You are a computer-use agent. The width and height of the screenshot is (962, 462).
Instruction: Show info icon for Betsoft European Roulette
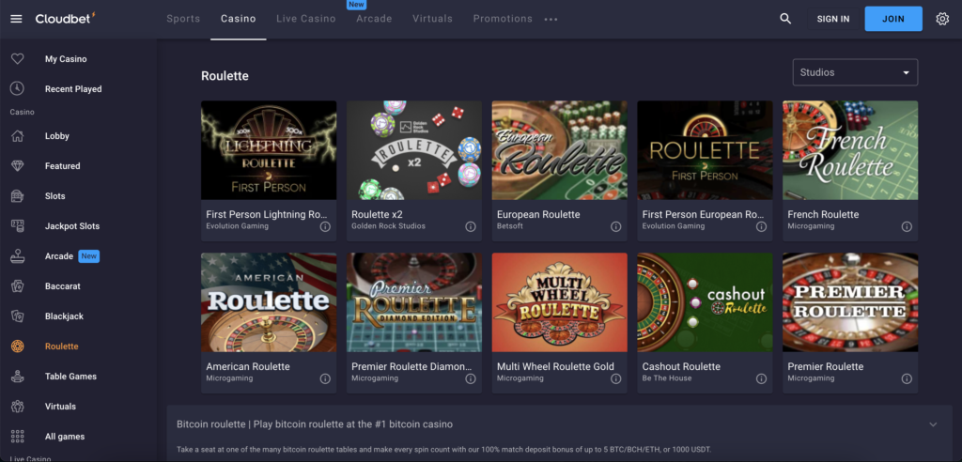(x=616, y=226)
